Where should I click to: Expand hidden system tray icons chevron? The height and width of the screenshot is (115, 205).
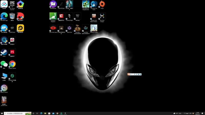[183, 113]
